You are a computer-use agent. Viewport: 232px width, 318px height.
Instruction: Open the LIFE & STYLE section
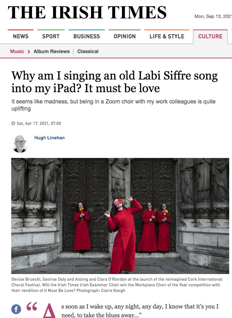coord(167,36)
